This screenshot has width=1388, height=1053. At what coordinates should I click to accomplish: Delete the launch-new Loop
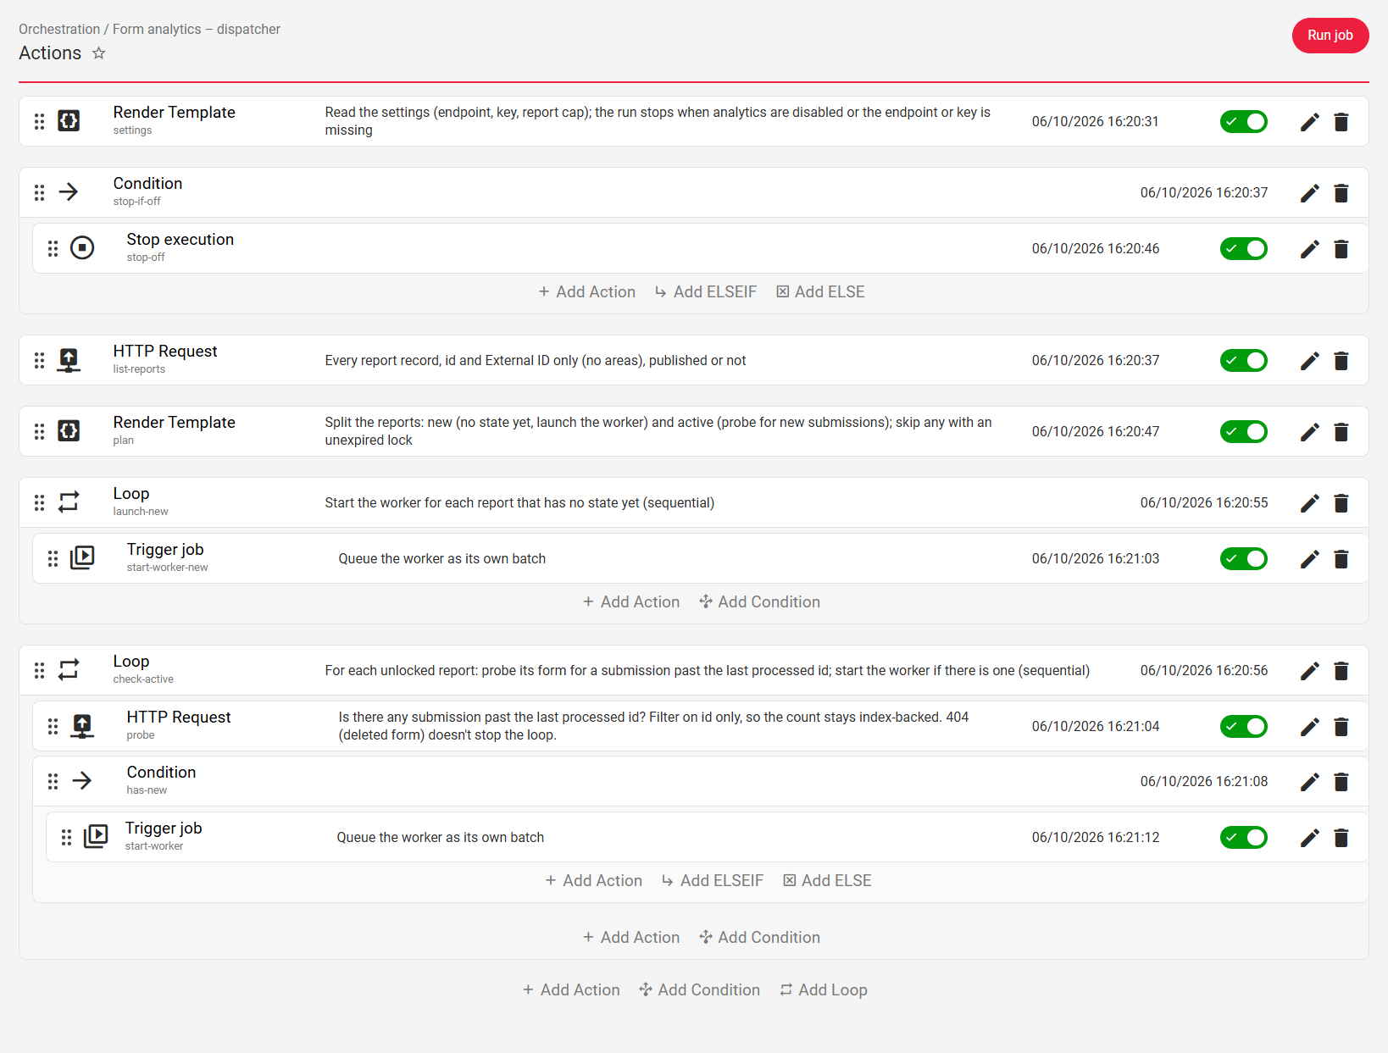1341,503
